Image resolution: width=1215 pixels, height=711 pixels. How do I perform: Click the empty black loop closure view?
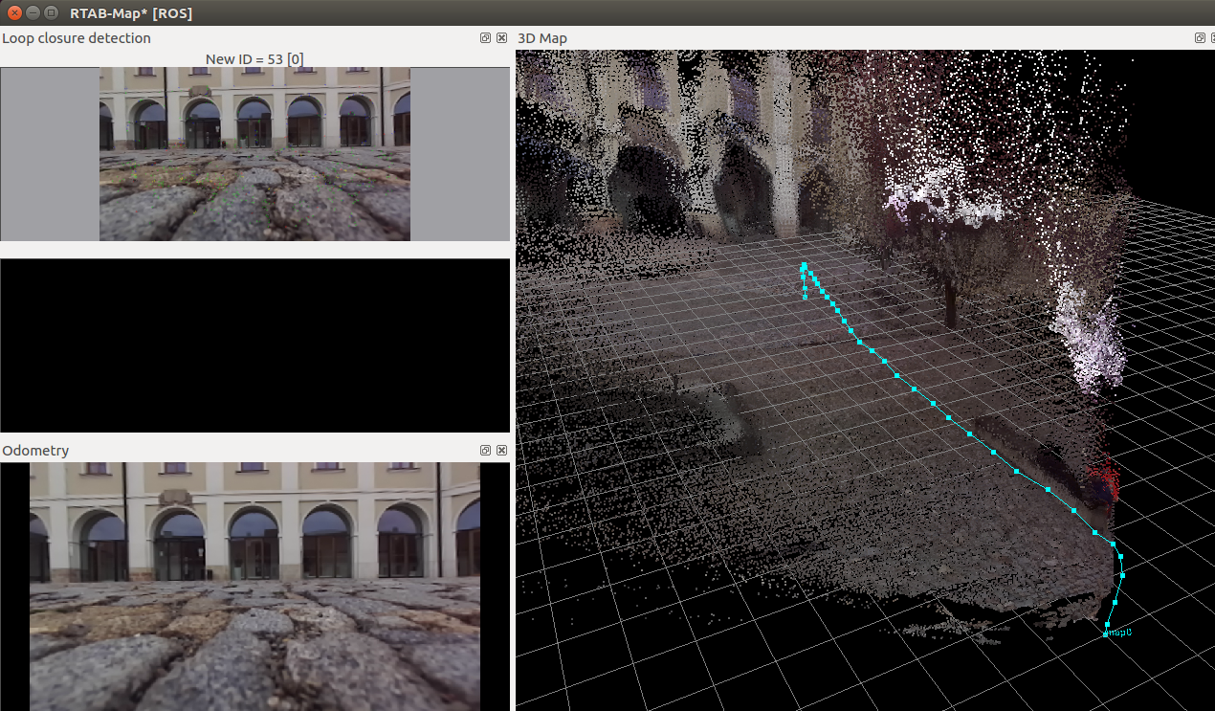254,344
